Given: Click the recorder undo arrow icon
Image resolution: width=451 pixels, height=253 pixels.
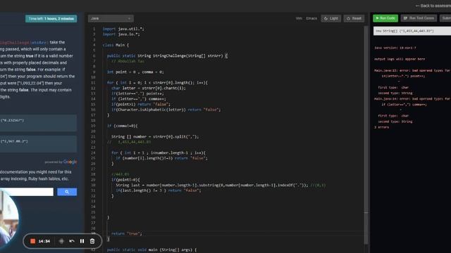Looking at the screenshot, I should tap(72, 241).
